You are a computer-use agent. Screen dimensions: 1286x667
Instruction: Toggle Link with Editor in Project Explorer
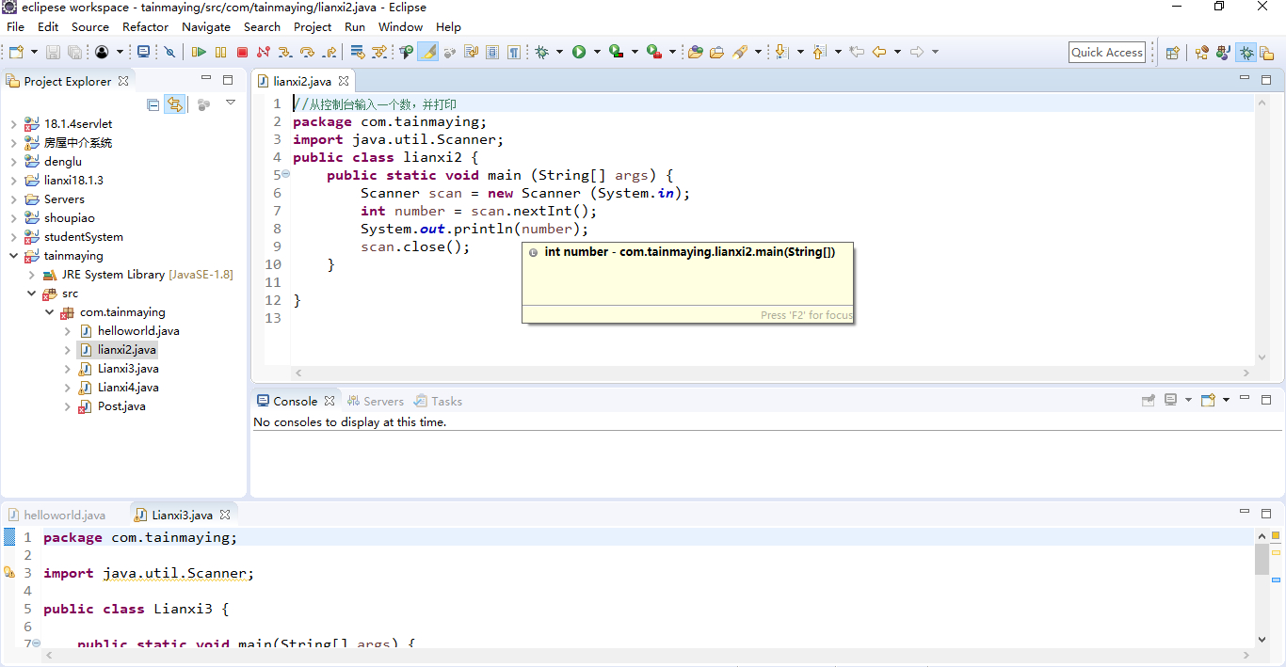[x=174, y=104]
